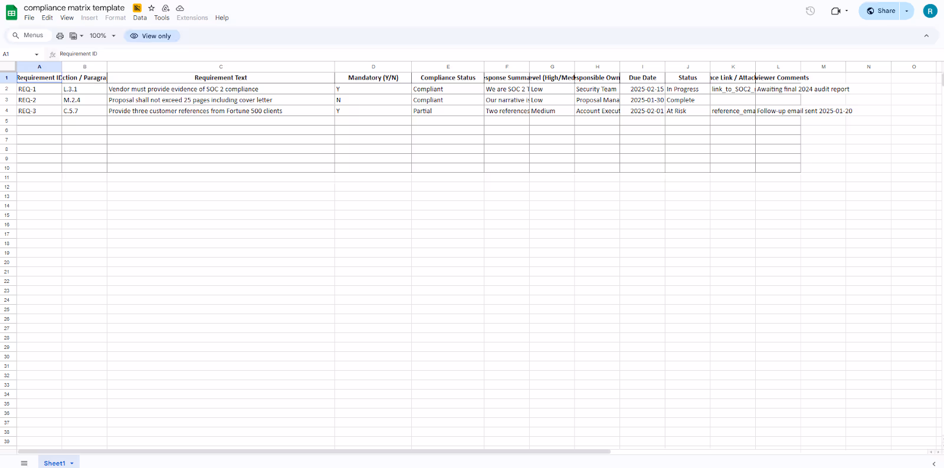Select the Status header cell
This screenshot has width=944, height=468.
(687, 78)
